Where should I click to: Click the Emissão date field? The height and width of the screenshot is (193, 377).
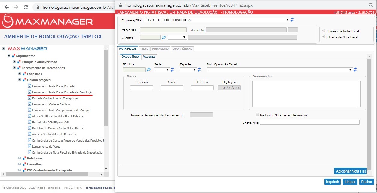coord(142,88)
